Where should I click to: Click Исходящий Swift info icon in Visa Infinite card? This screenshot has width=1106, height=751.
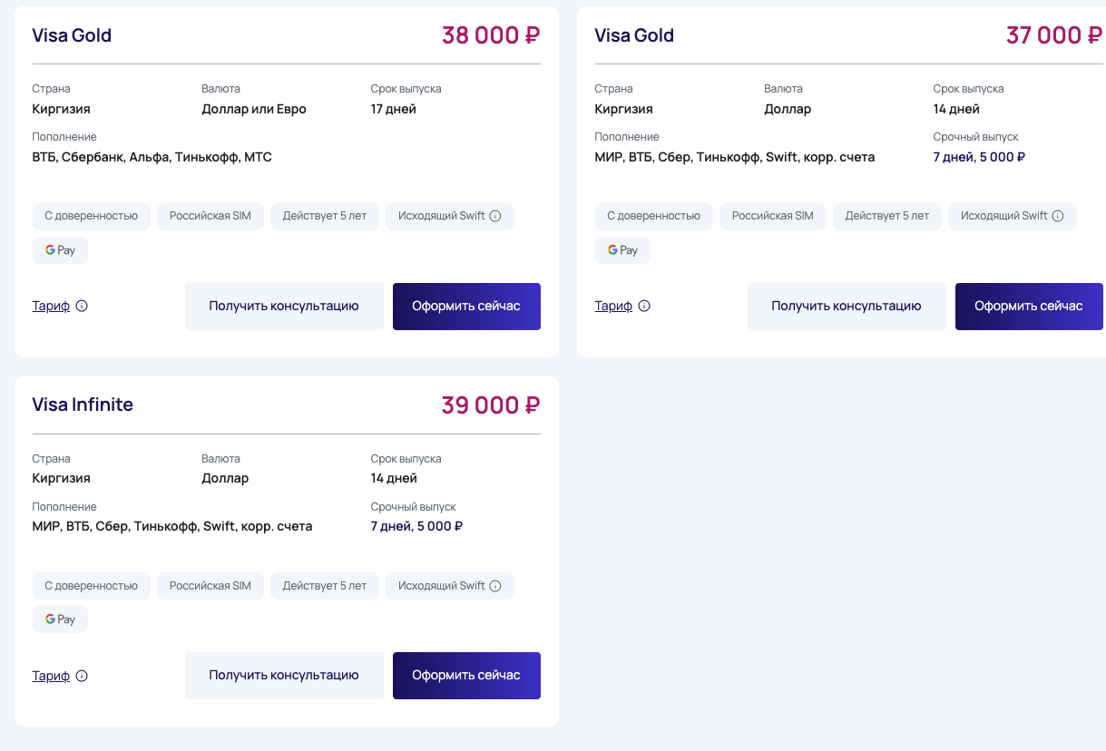pyautogui.click(x=495, y=586)
